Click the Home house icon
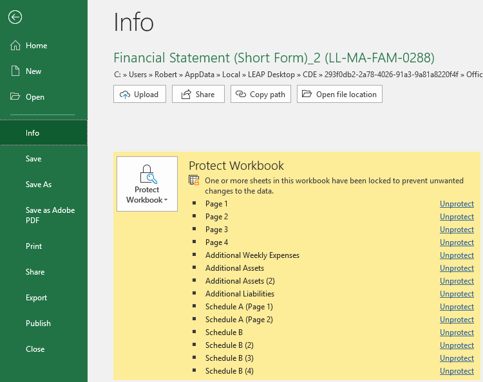483x382 pixels. (15, 45)
